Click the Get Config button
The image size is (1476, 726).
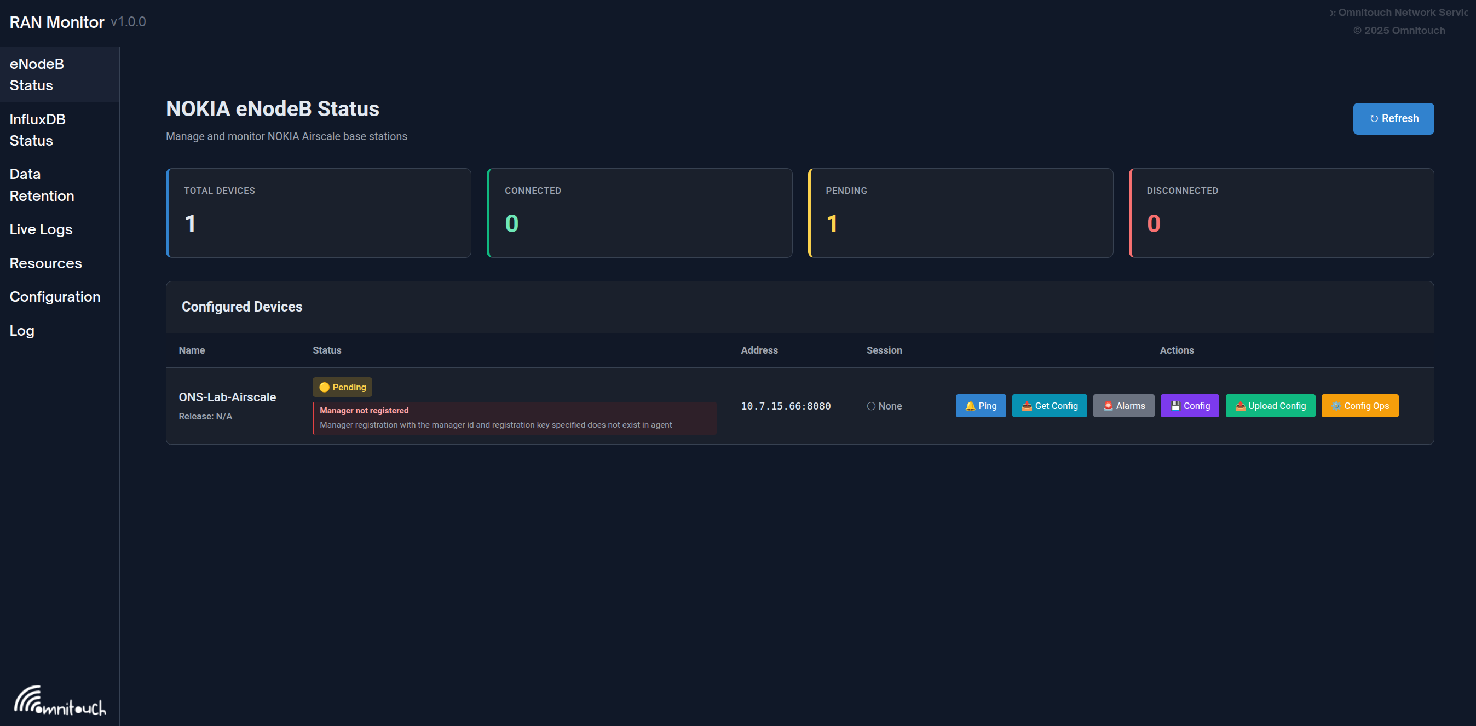click(1049, 406)
